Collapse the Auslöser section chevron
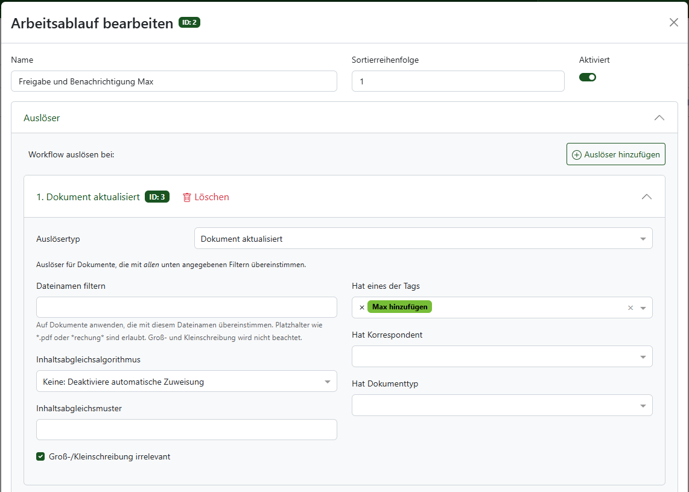 pos(659,118)
